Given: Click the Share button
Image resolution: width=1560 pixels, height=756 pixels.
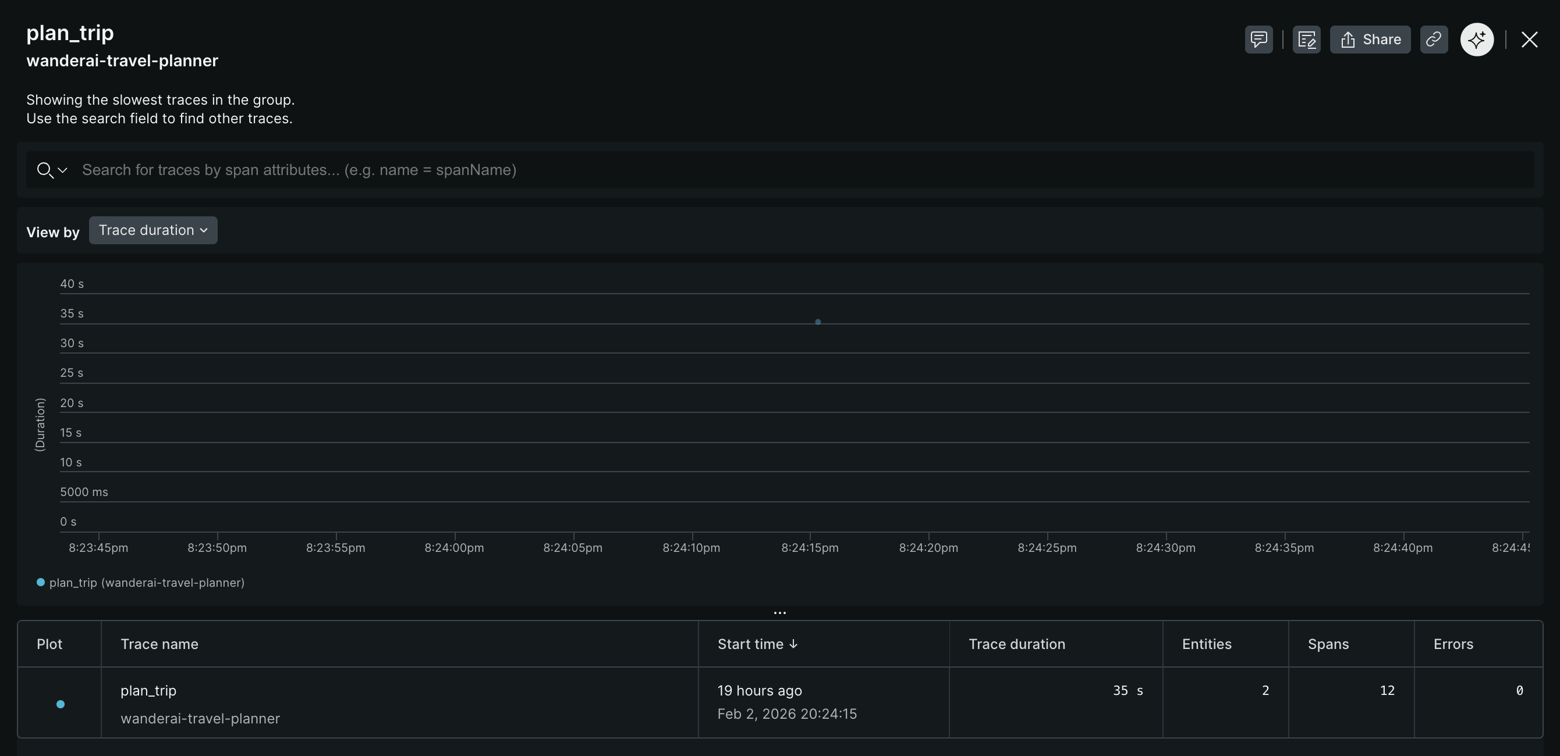Looking at the screenshot, I should pos(1370,40).
